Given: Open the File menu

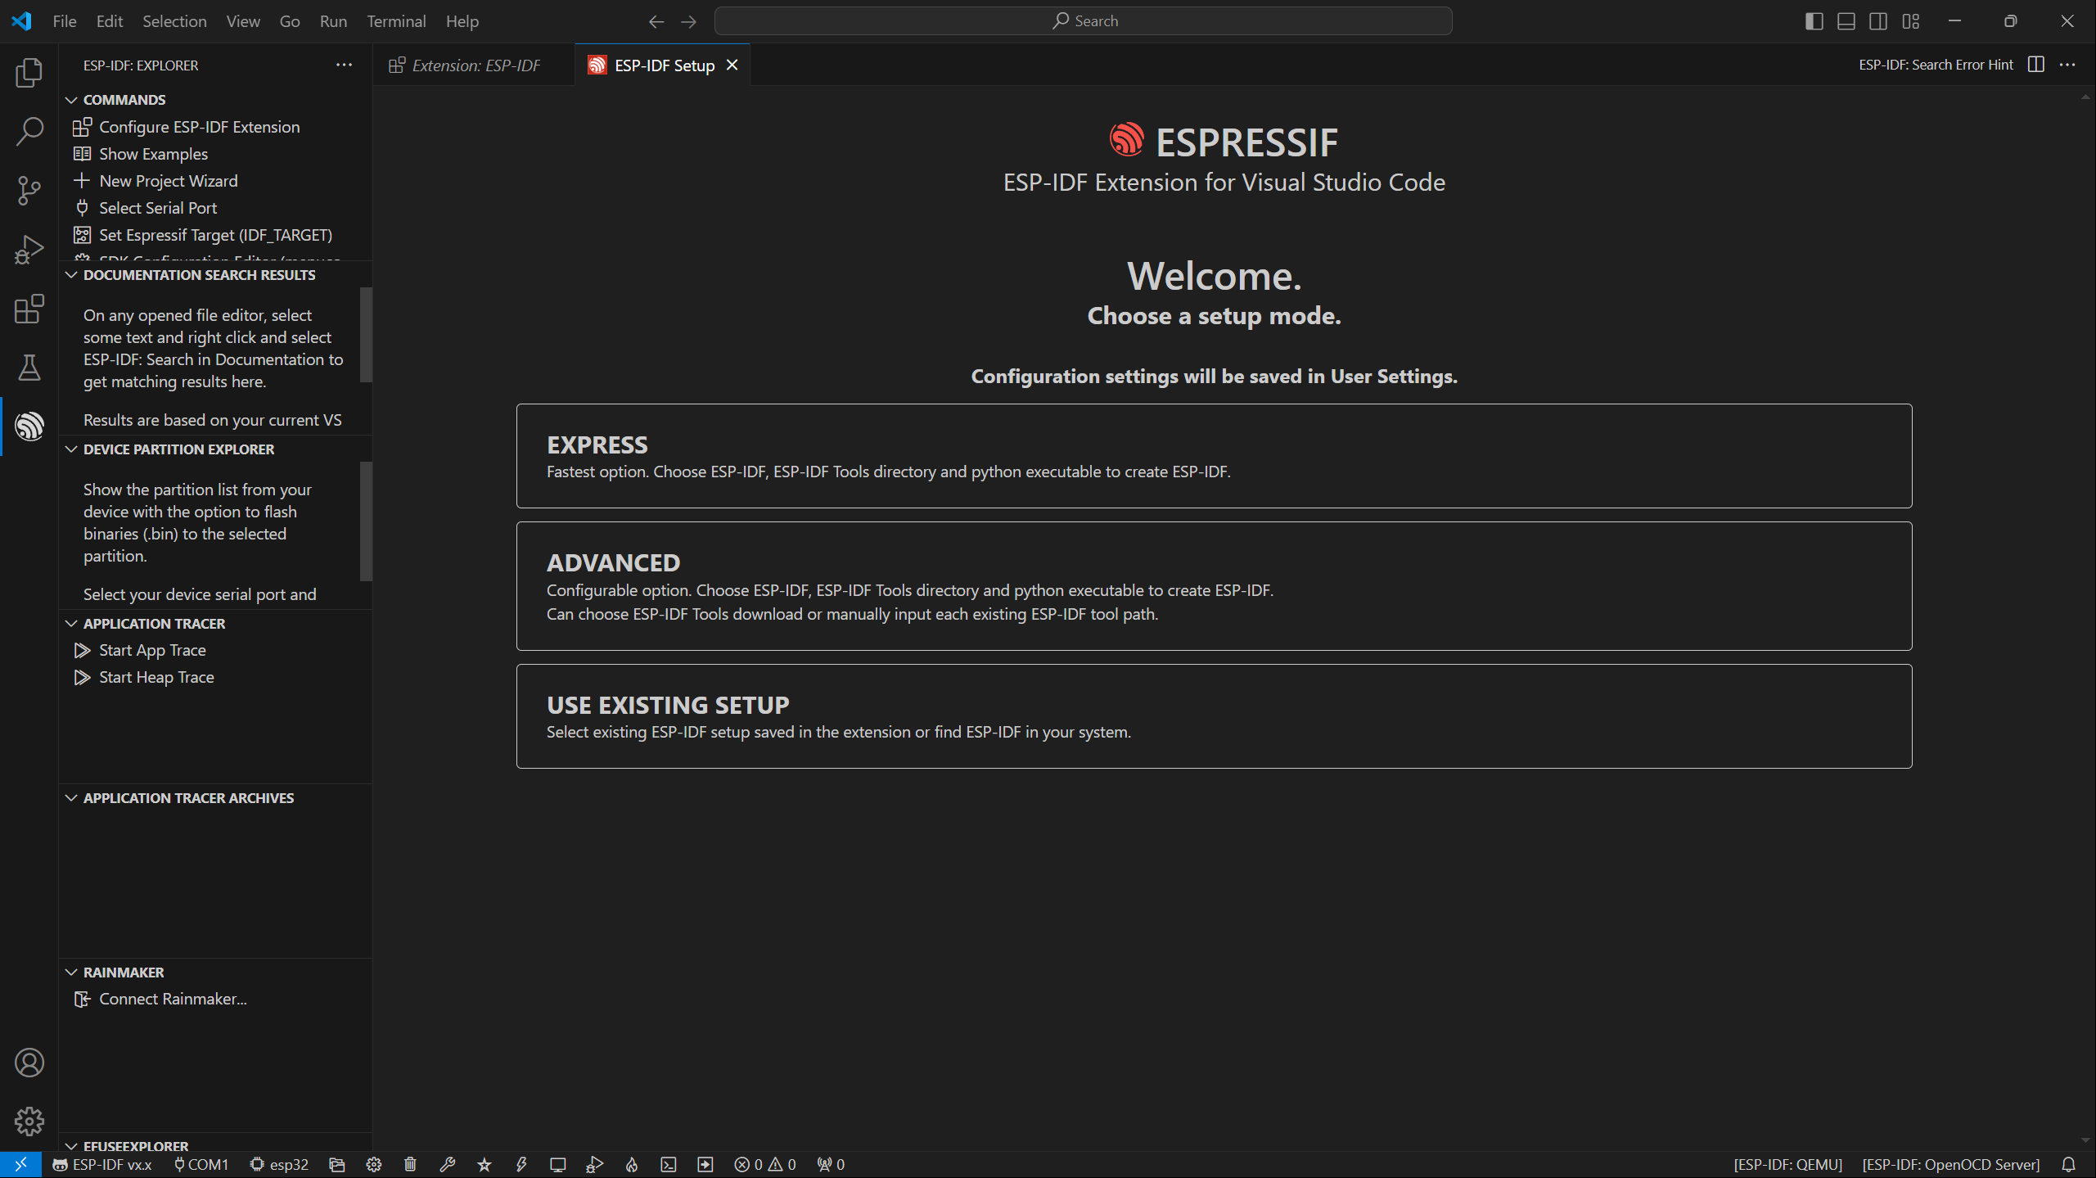Looking at the screenshot, I should pos(65,21).
